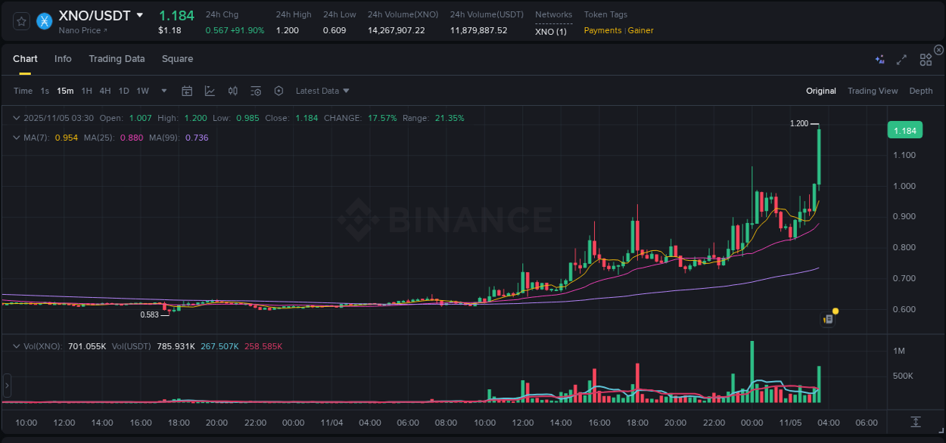
Task: Click the megaphone notification icon on chart
Action: [828, 318]
